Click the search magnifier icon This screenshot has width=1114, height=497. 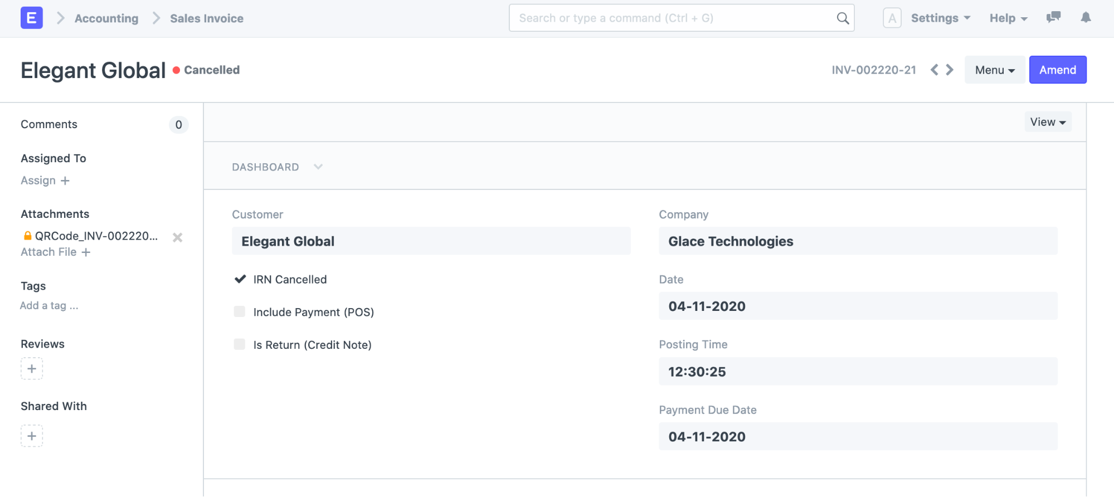click(x=843, y=18)
